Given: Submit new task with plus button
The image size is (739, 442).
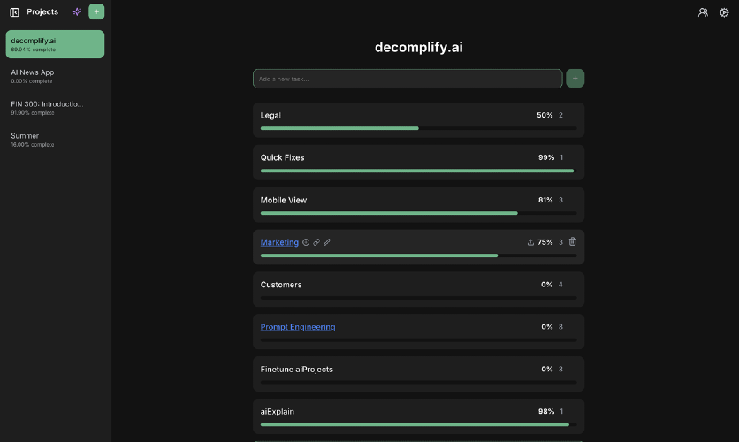Looking at the screenshot, I should pyautogui.click(x=575, y=78).
